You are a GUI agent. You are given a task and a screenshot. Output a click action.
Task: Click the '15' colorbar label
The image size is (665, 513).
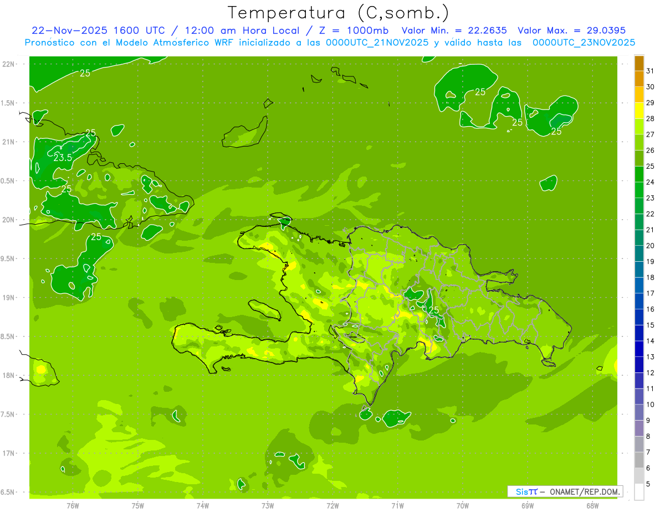pyautogui.click(x=651, y=325)
